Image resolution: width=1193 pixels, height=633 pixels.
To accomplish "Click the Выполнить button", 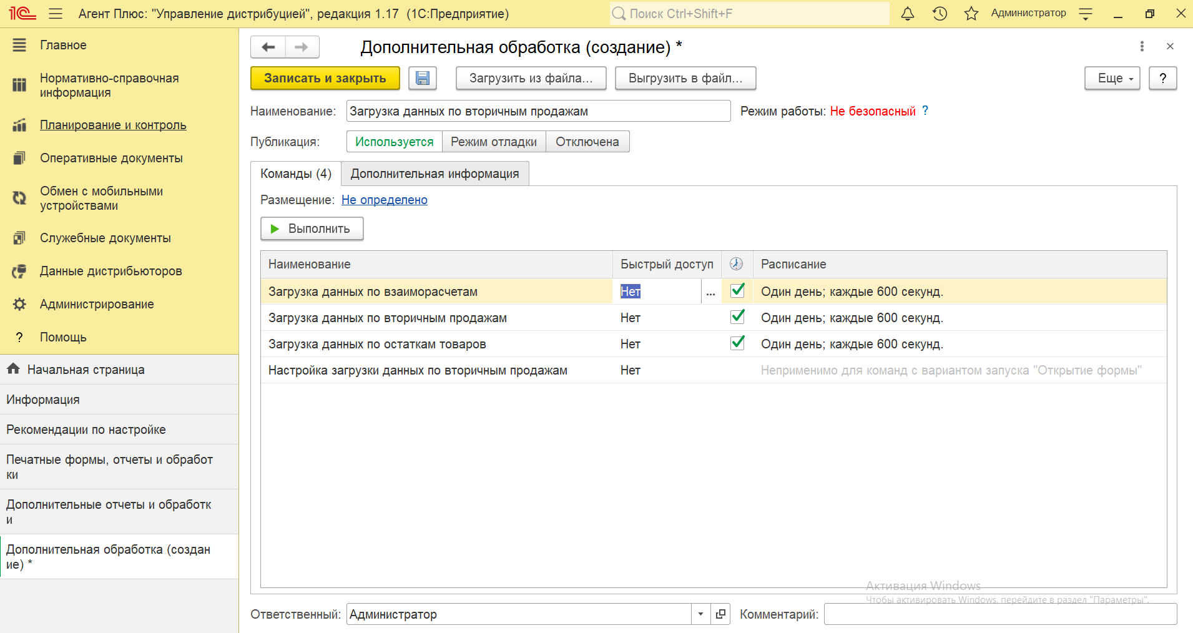I will (312, 228).
